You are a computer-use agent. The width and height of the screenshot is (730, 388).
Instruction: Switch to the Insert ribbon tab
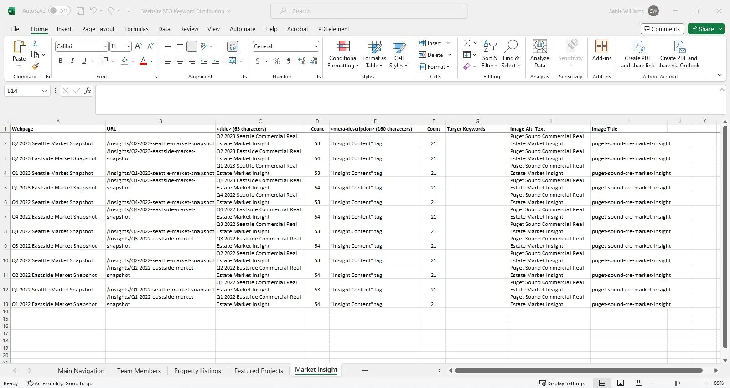click(x=64, y=29)
